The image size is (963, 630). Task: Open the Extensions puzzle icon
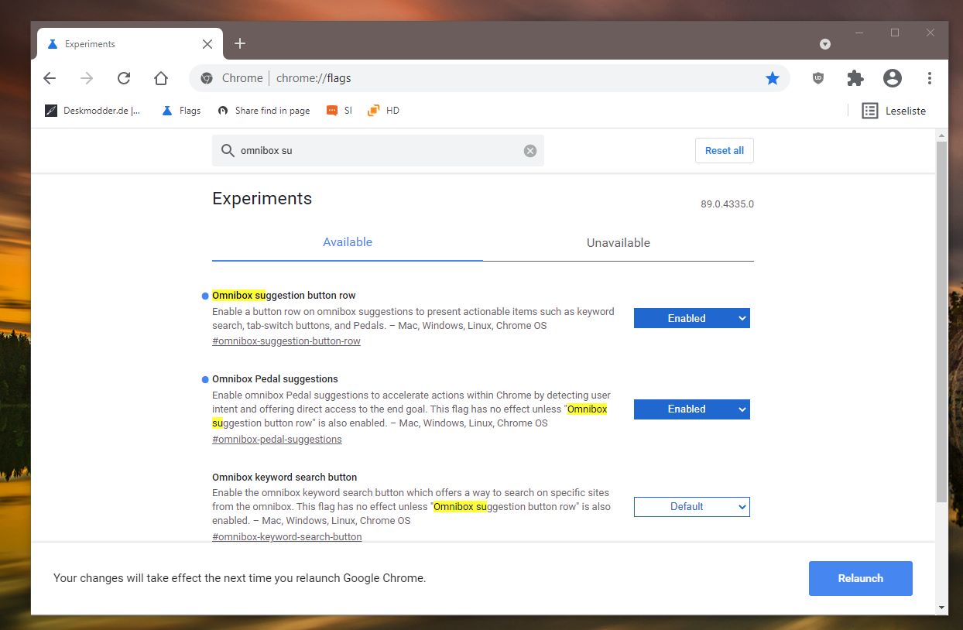[855, 78]
